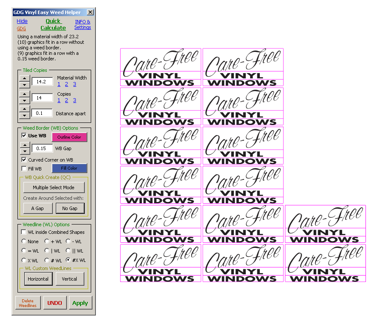This screenshot has height=324, width=377.
Task: Click the Hide link
Action: (x=22, y=21)
